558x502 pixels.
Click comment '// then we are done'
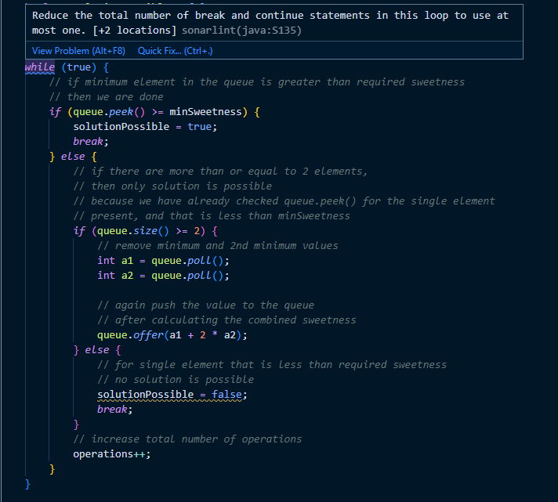(106, 97)
